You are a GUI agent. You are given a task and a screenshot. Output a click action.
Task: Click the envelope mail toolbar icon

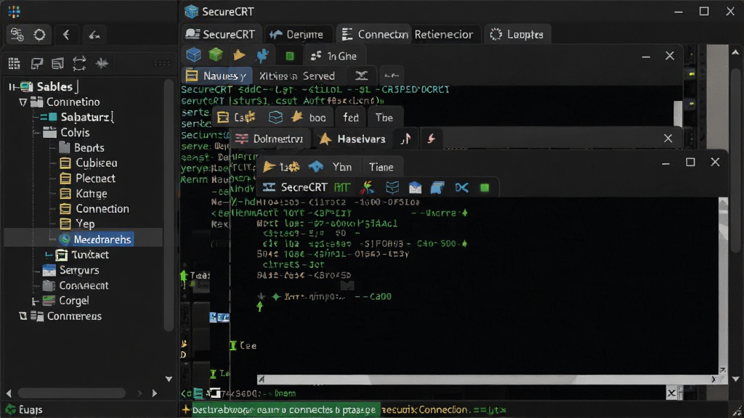pos(415,188)
